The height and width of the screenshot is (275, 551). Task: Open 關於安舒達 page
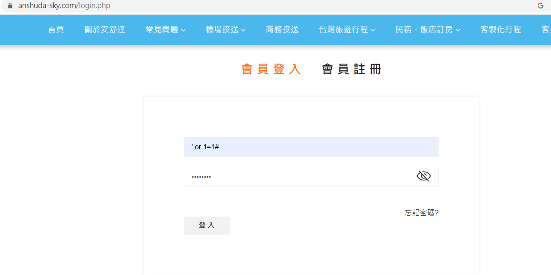pos(105,30)
